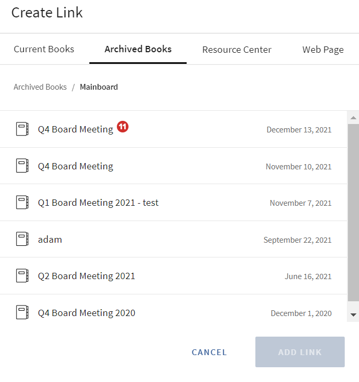359x382 pixels.
Task: Click the red 11 notification badge
Action: (123, 127)
